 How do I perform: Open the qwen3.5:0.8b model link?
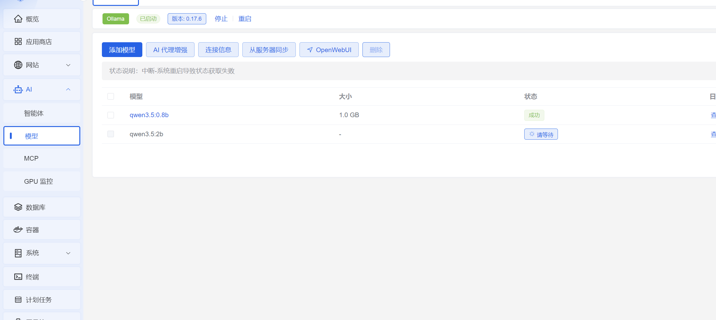tap(149, 115)
